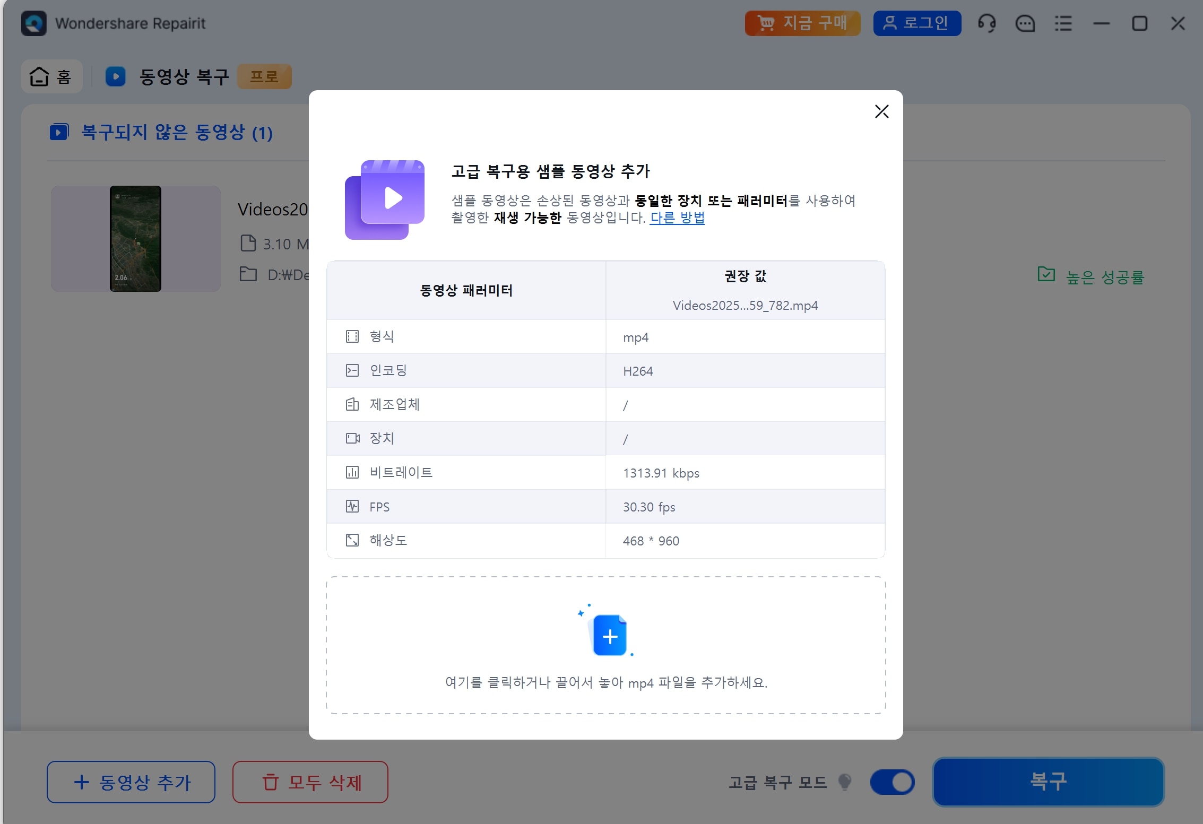This screenshot has width=1203, height=824.
Task: Toggle the 고급 복구 모드 switch
Action: (x=892, y=782)
